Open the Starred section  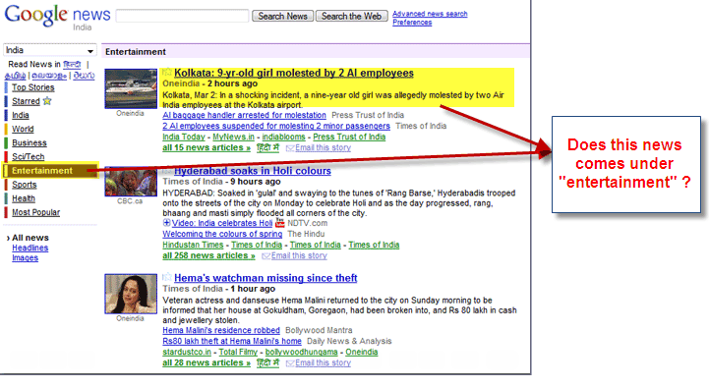(26, 101)
